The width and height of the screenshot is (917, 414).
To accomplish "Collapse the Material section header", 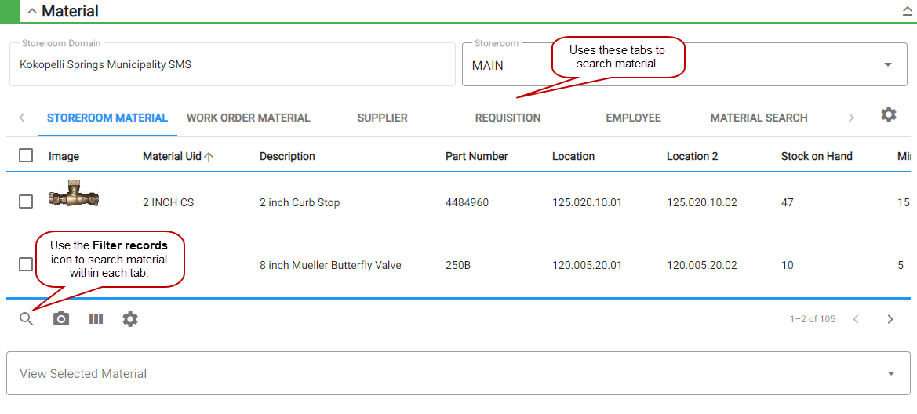I will click(31, 12).
